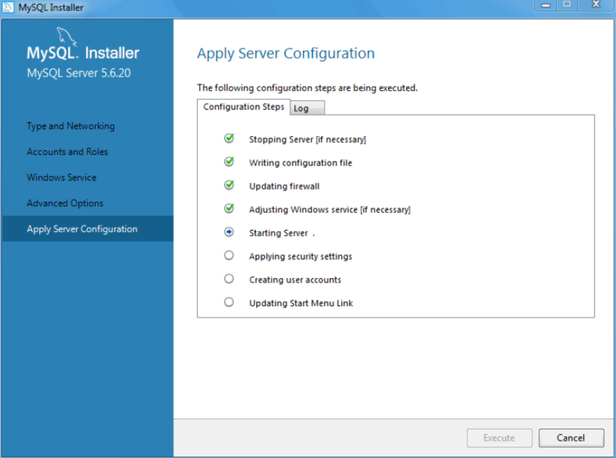This screenshot has width=616, height=458.
Task: Click the checkmark next to Writing configuration file
Action: pyautogui.click(x=229, y=162)
